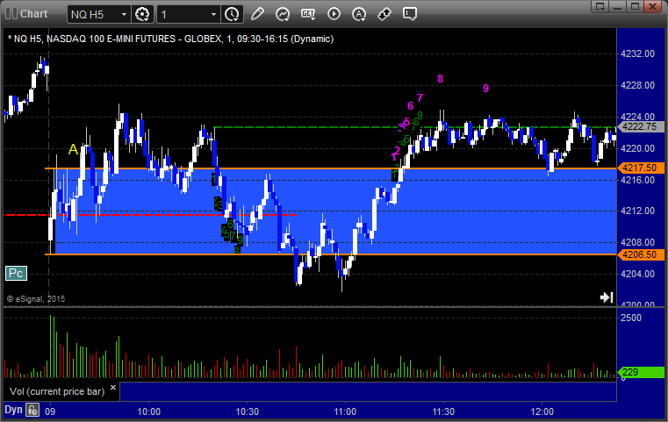Screen dimensions: 668x422
Task: Click the link tag icon in toolbar
Action: 384,14
